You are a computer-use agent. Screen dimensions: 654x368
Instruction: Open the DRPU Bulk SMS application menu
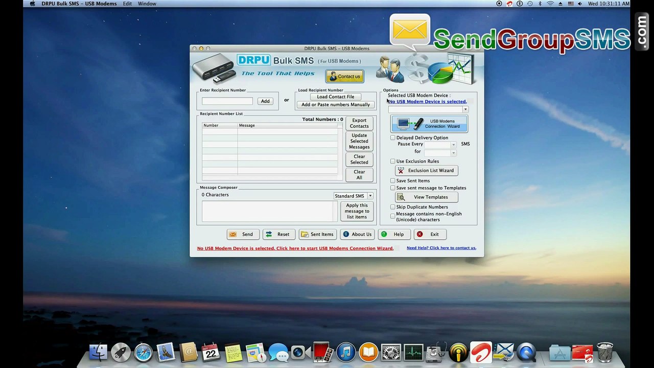(79, 4)
